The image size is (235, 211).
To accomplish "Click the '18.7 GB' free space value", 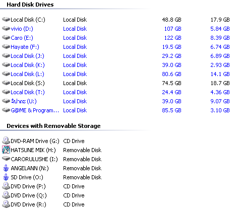I will [220, 83].
